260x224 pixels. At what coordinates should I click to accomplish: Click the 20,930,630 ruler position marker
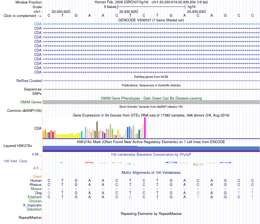[196, 12]
